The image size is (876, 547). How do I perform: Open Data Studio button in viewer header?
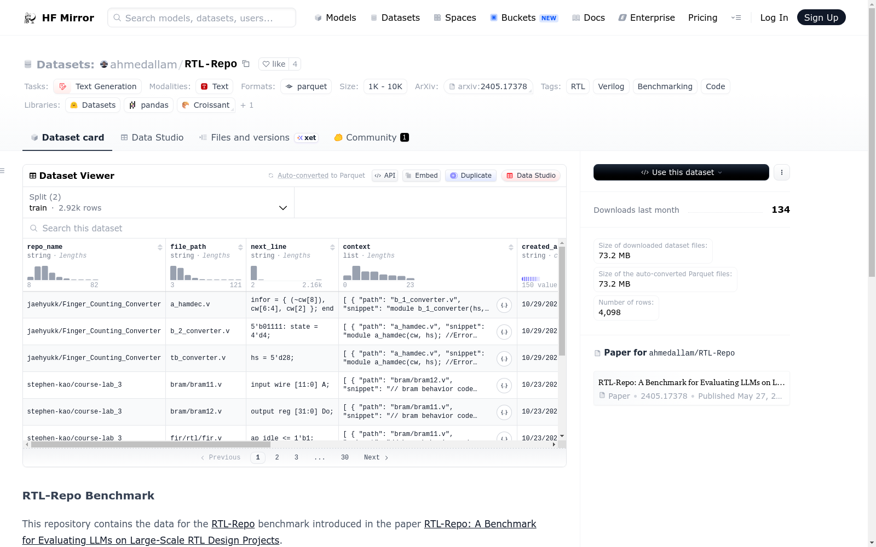click(531, 176)
